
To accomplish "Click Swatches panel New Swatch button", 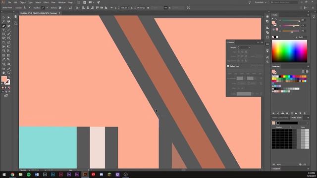I will [301, 113].
